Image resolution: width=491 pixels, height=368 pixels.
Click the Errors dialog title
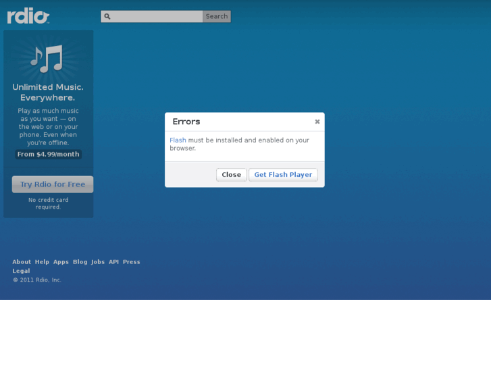pyautogui.click(x=186, y=122)
